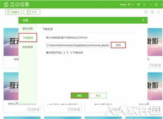Click the up-down transfer arrows icon
Image resolution: width=163 pixels, height=119 pixels.
coord(158,12)
